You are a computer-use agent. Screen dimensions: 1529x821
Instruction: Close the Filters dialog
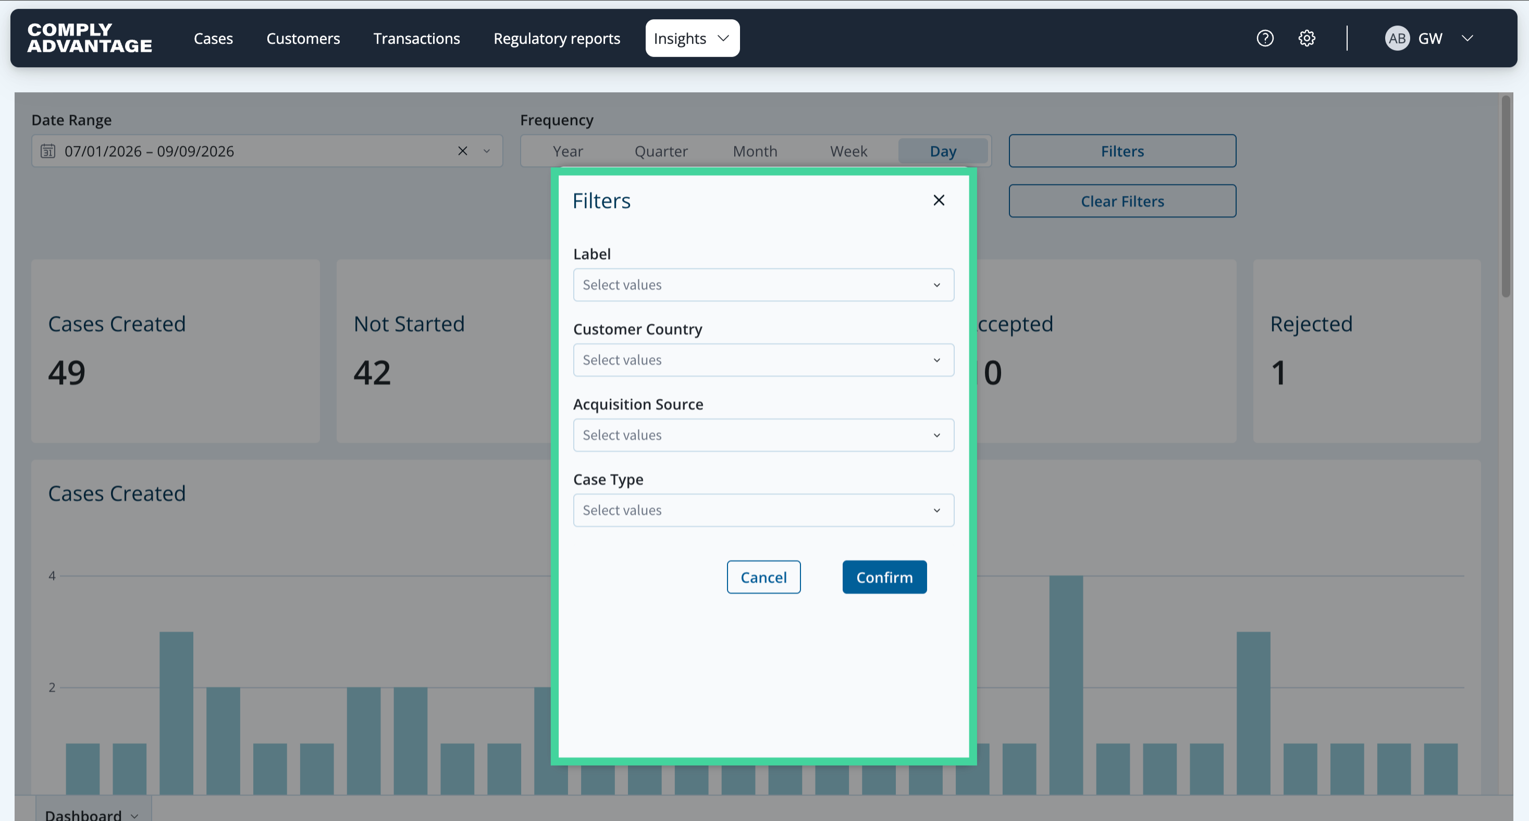[939, 200]
